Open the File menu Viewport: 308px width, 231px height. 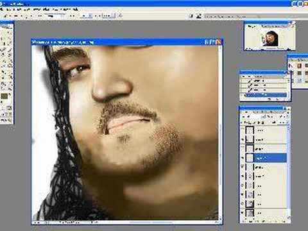click(8, 9)
